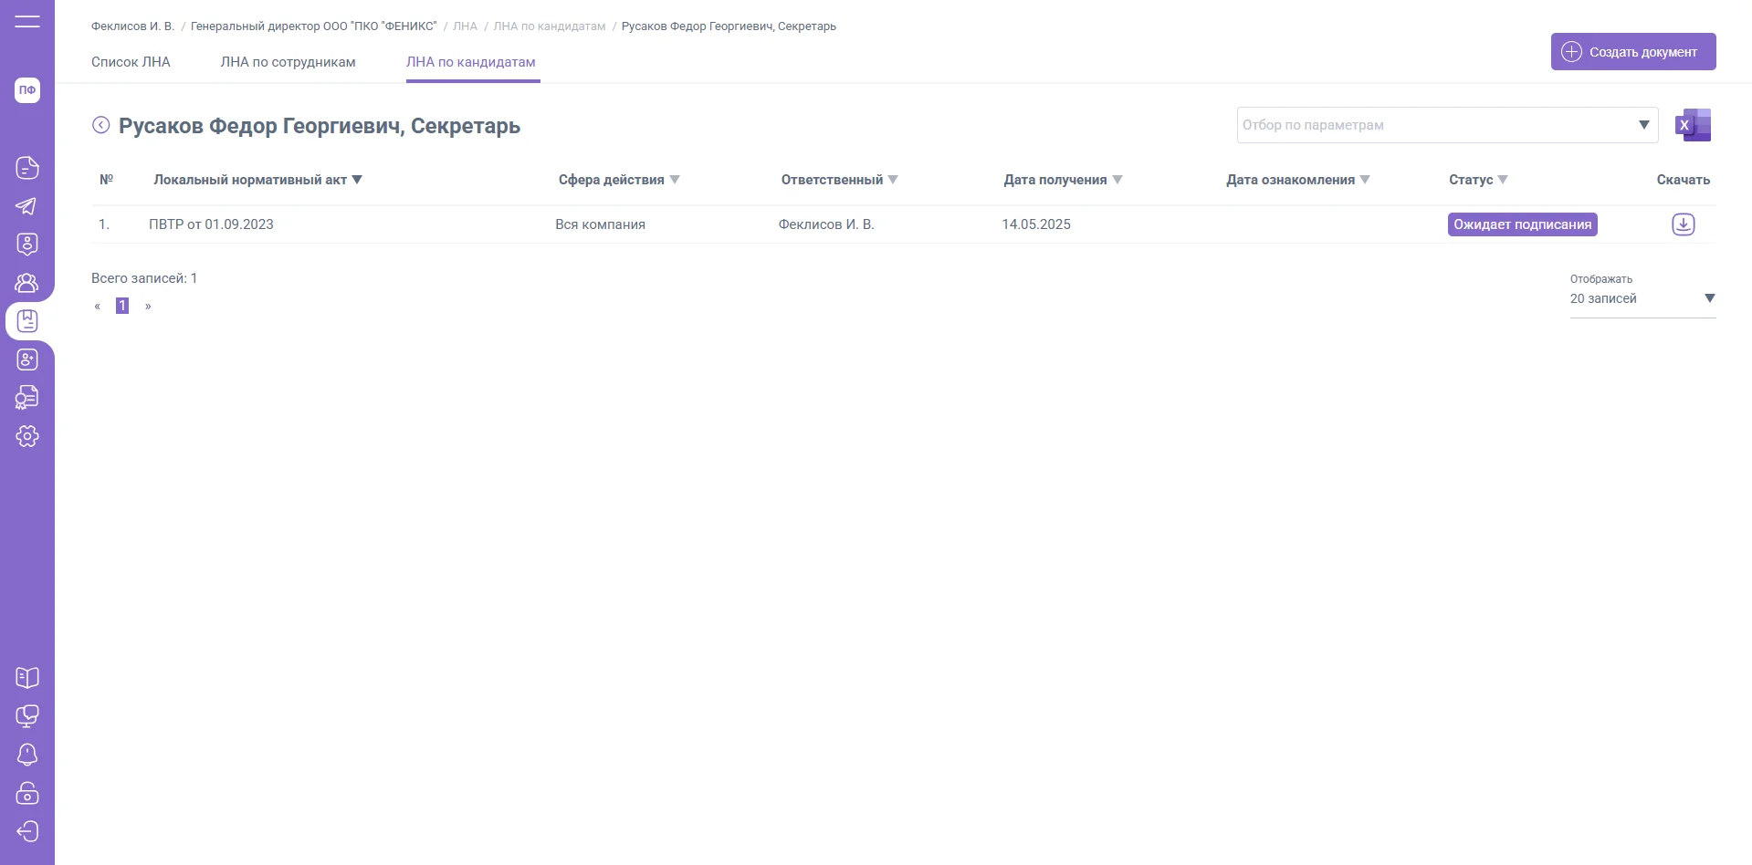Viewport: 1752px width, 865px height.
Task: Click the padlock icon in sidebar
Action: coord(27,793)
